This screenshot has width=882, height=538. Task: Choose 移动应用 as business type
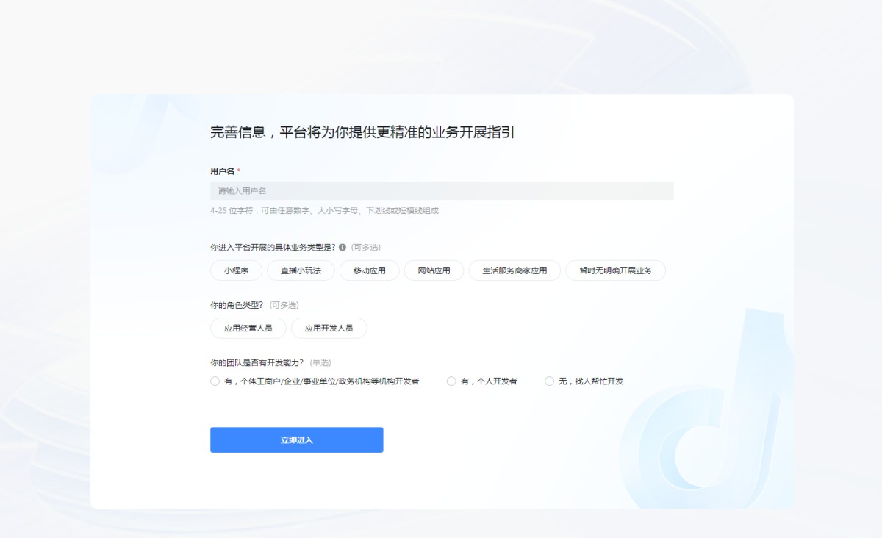(x=369, y=270)
